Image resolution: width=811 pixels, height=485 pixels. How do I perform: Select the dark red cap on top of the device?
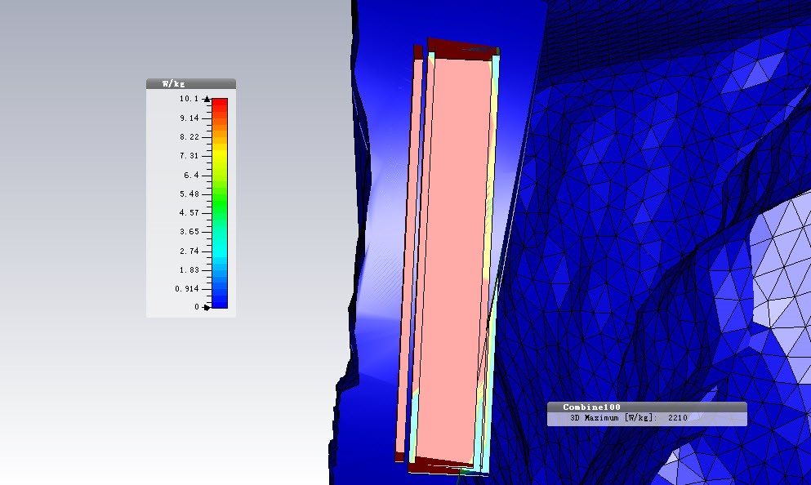pos(462,49)
